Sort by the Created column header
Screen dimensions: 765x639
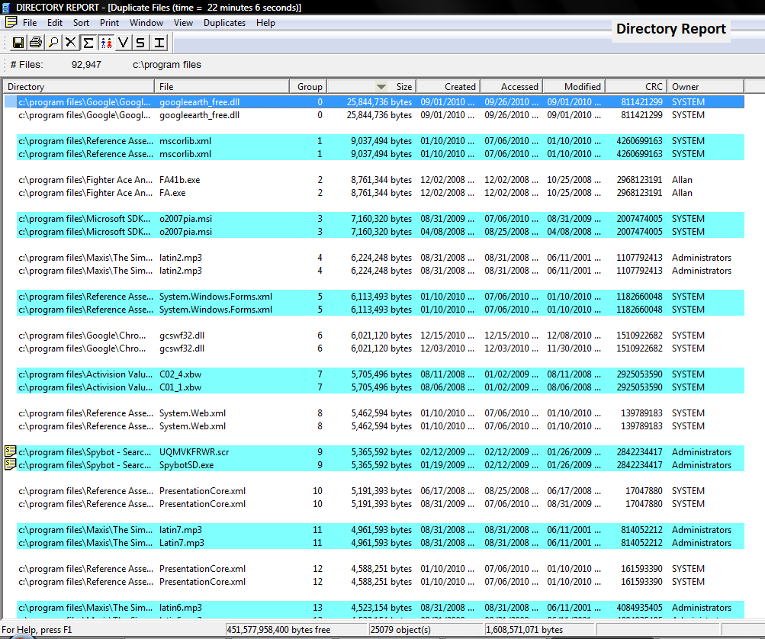tap(448, 86)
